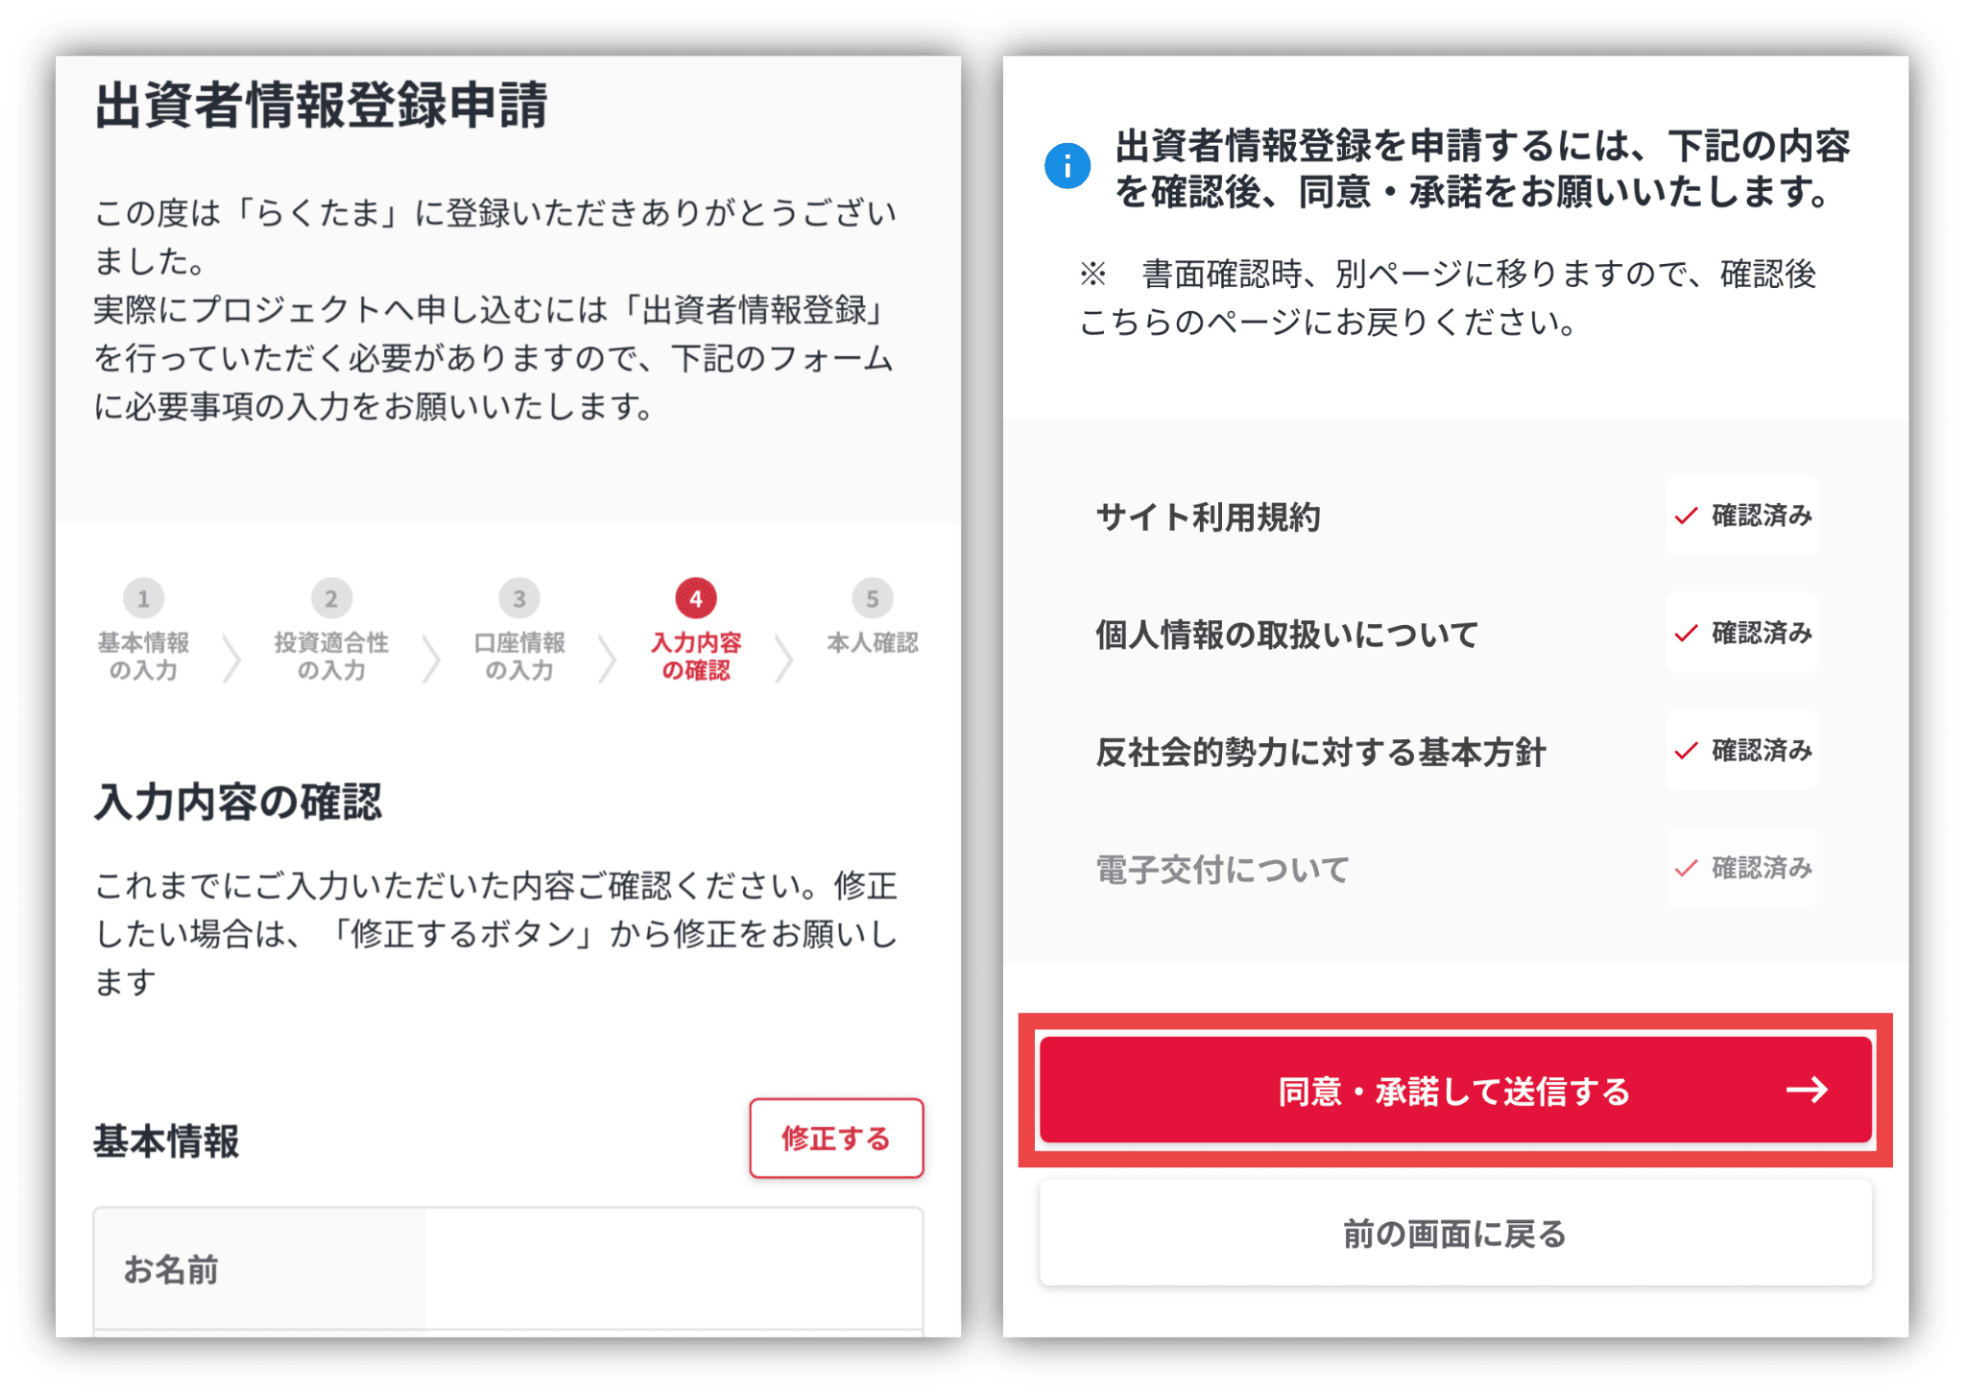Click the step 1 circle 基本情報の入力

(143, 599)
